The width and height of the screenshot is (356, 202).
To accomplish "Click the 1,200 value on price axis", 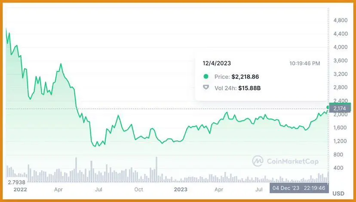I will point(340,141).
